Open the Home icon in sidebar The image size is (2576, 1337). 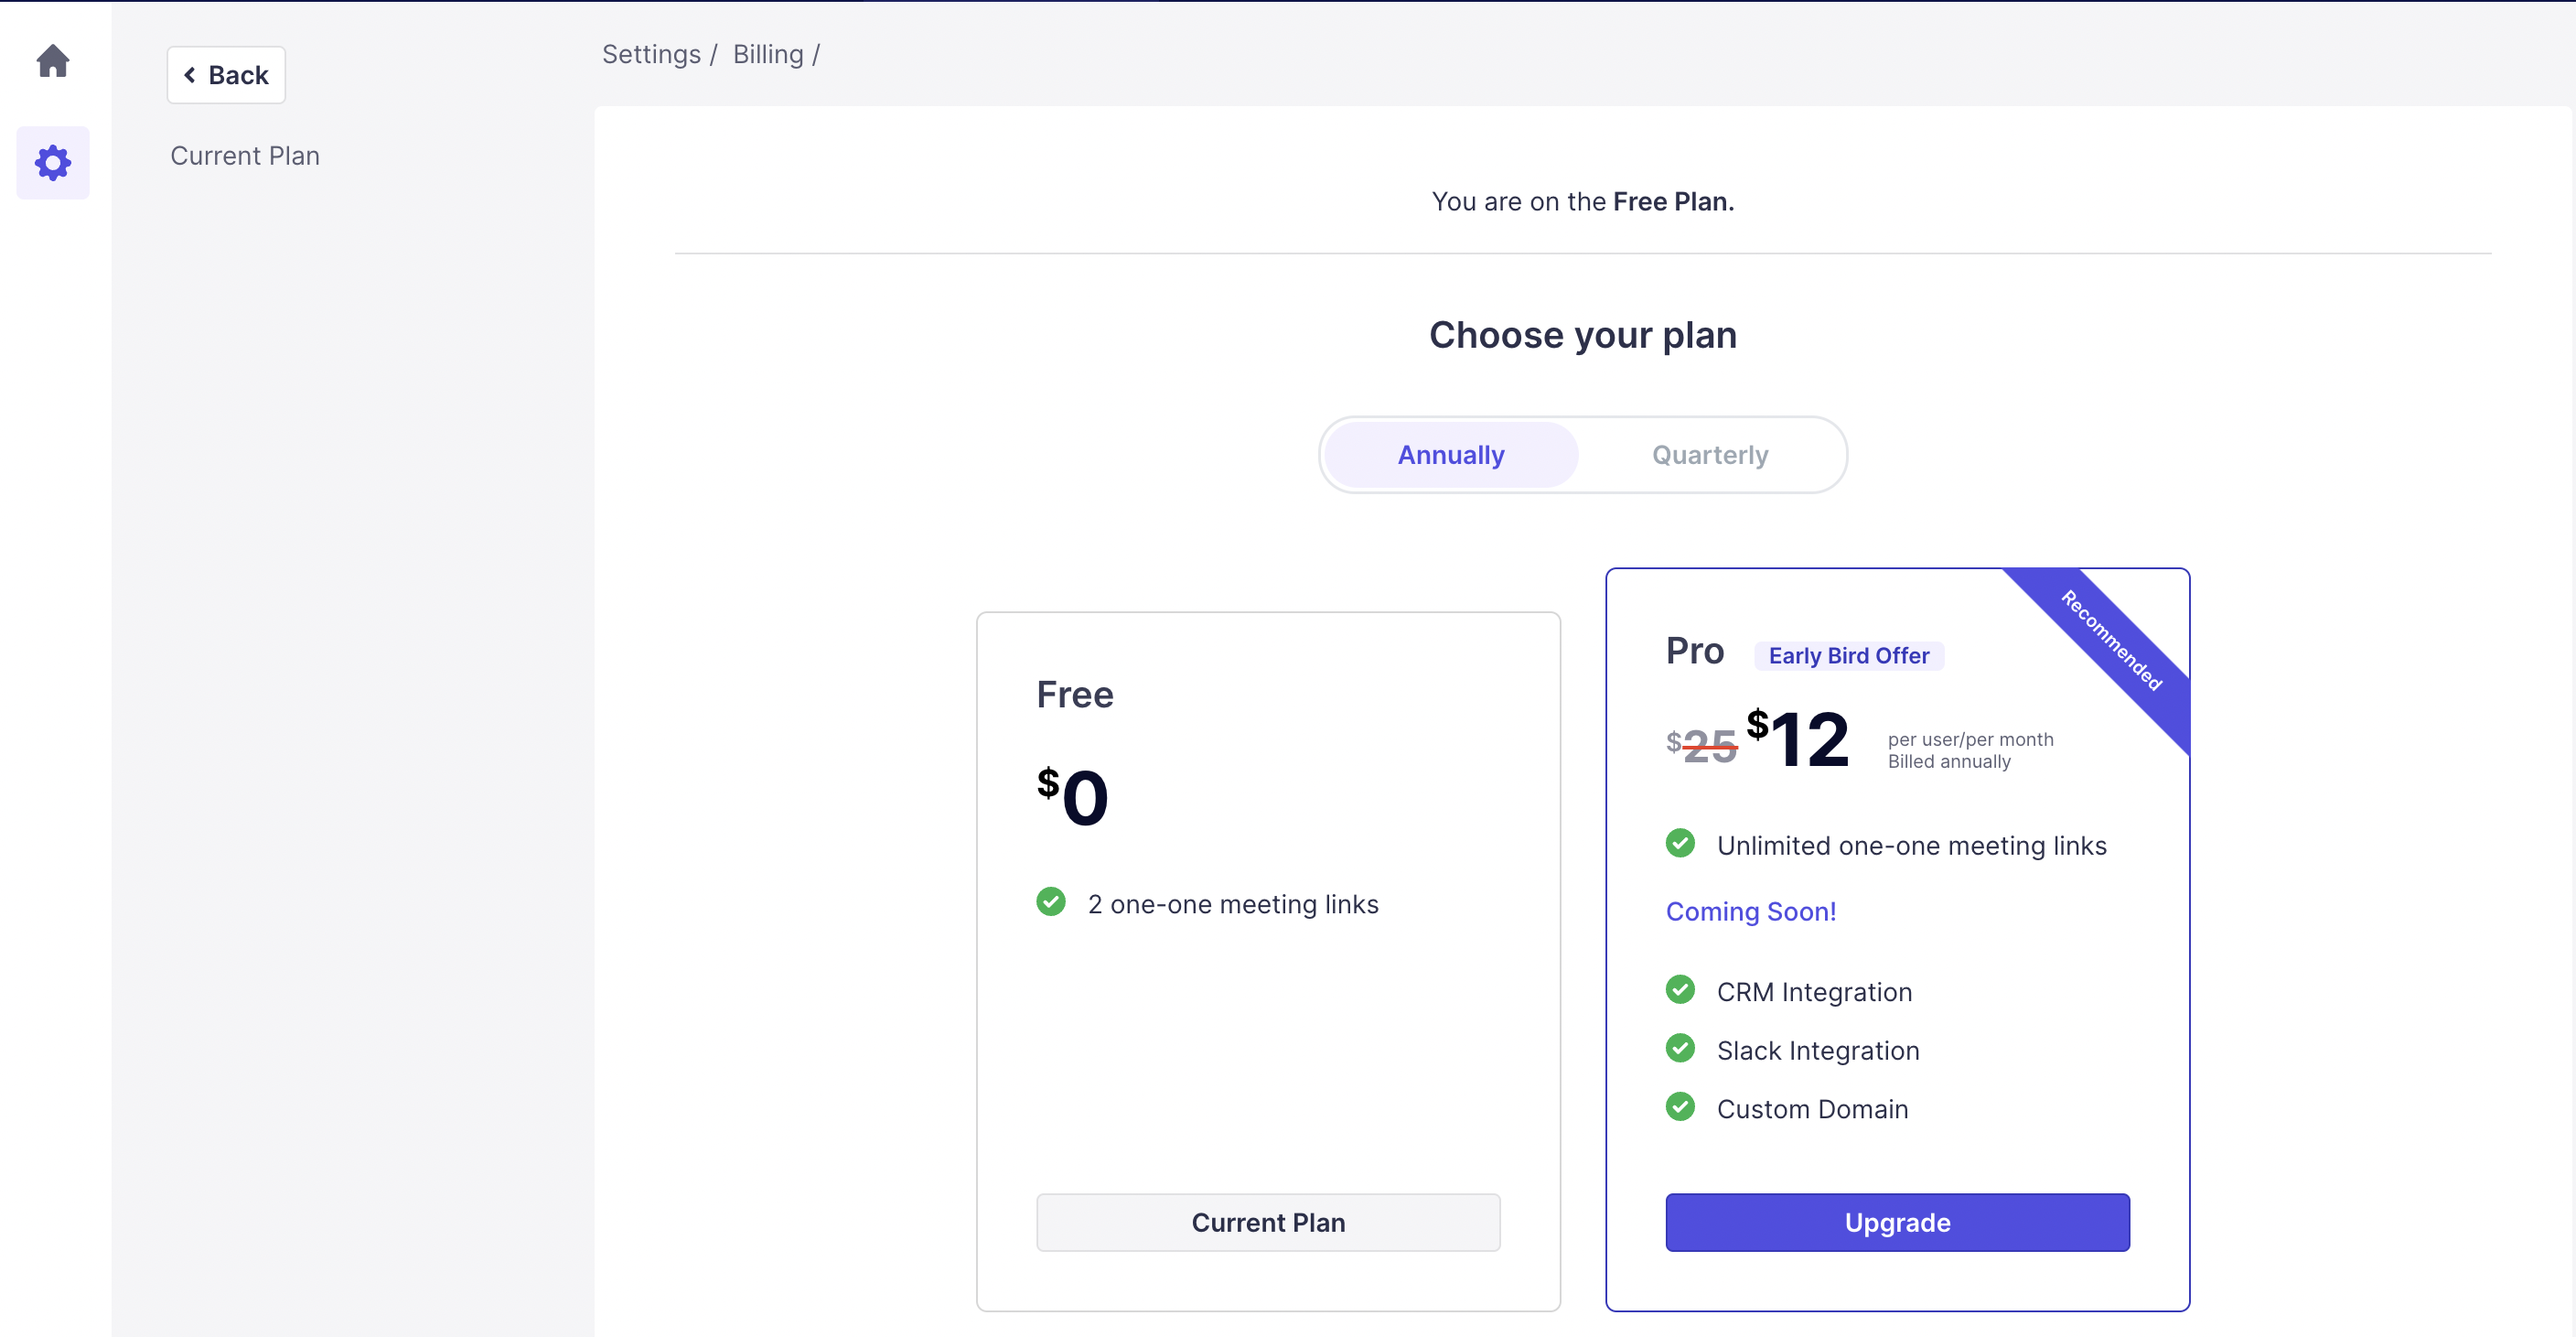53,61
